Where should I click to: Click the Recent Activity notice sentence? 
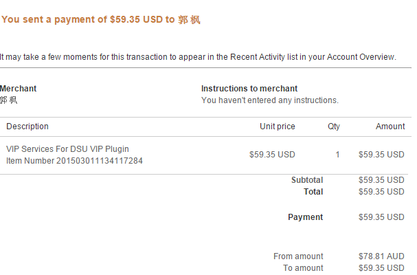tap(198, 57)
